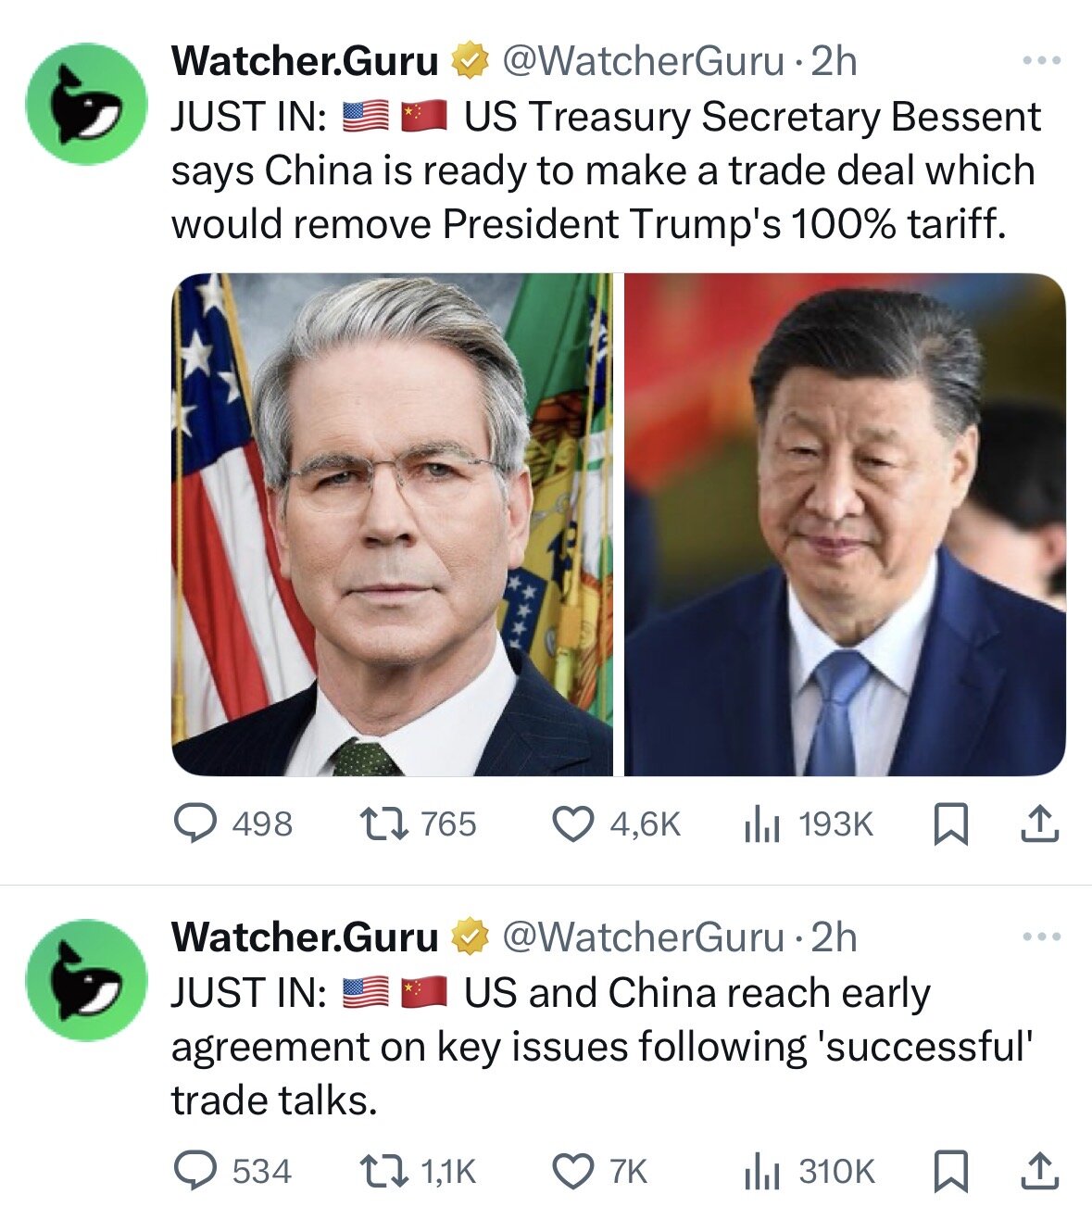1092x1232 pixels.
Task: Open Watcher.Guru name on second tweet
Action: coord(305,937)
